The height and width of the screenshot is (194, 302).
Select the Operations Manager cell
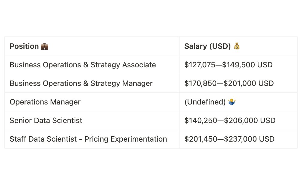[92, 102]
